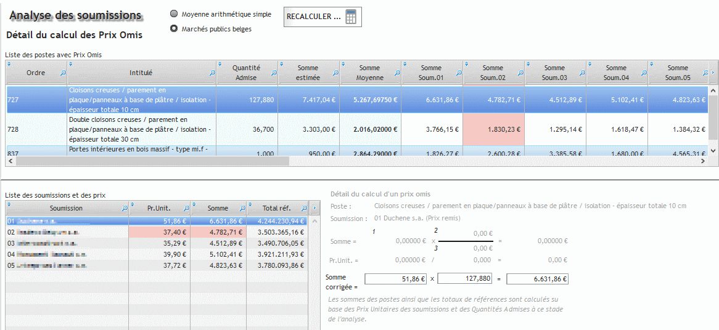The width and height of the screenshot is (719, 330).
Task: Click the magnifier icon in Intitulé column header
Action: [212, 73]
